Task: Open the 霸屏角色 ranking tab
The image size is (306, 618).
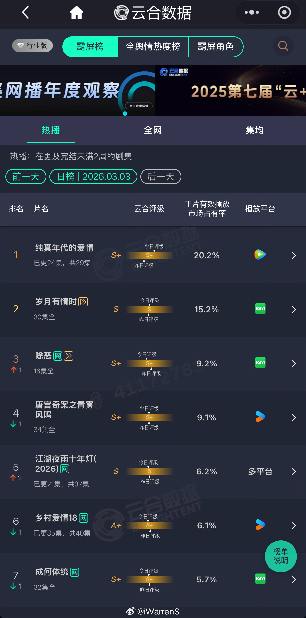Action: 215,47
